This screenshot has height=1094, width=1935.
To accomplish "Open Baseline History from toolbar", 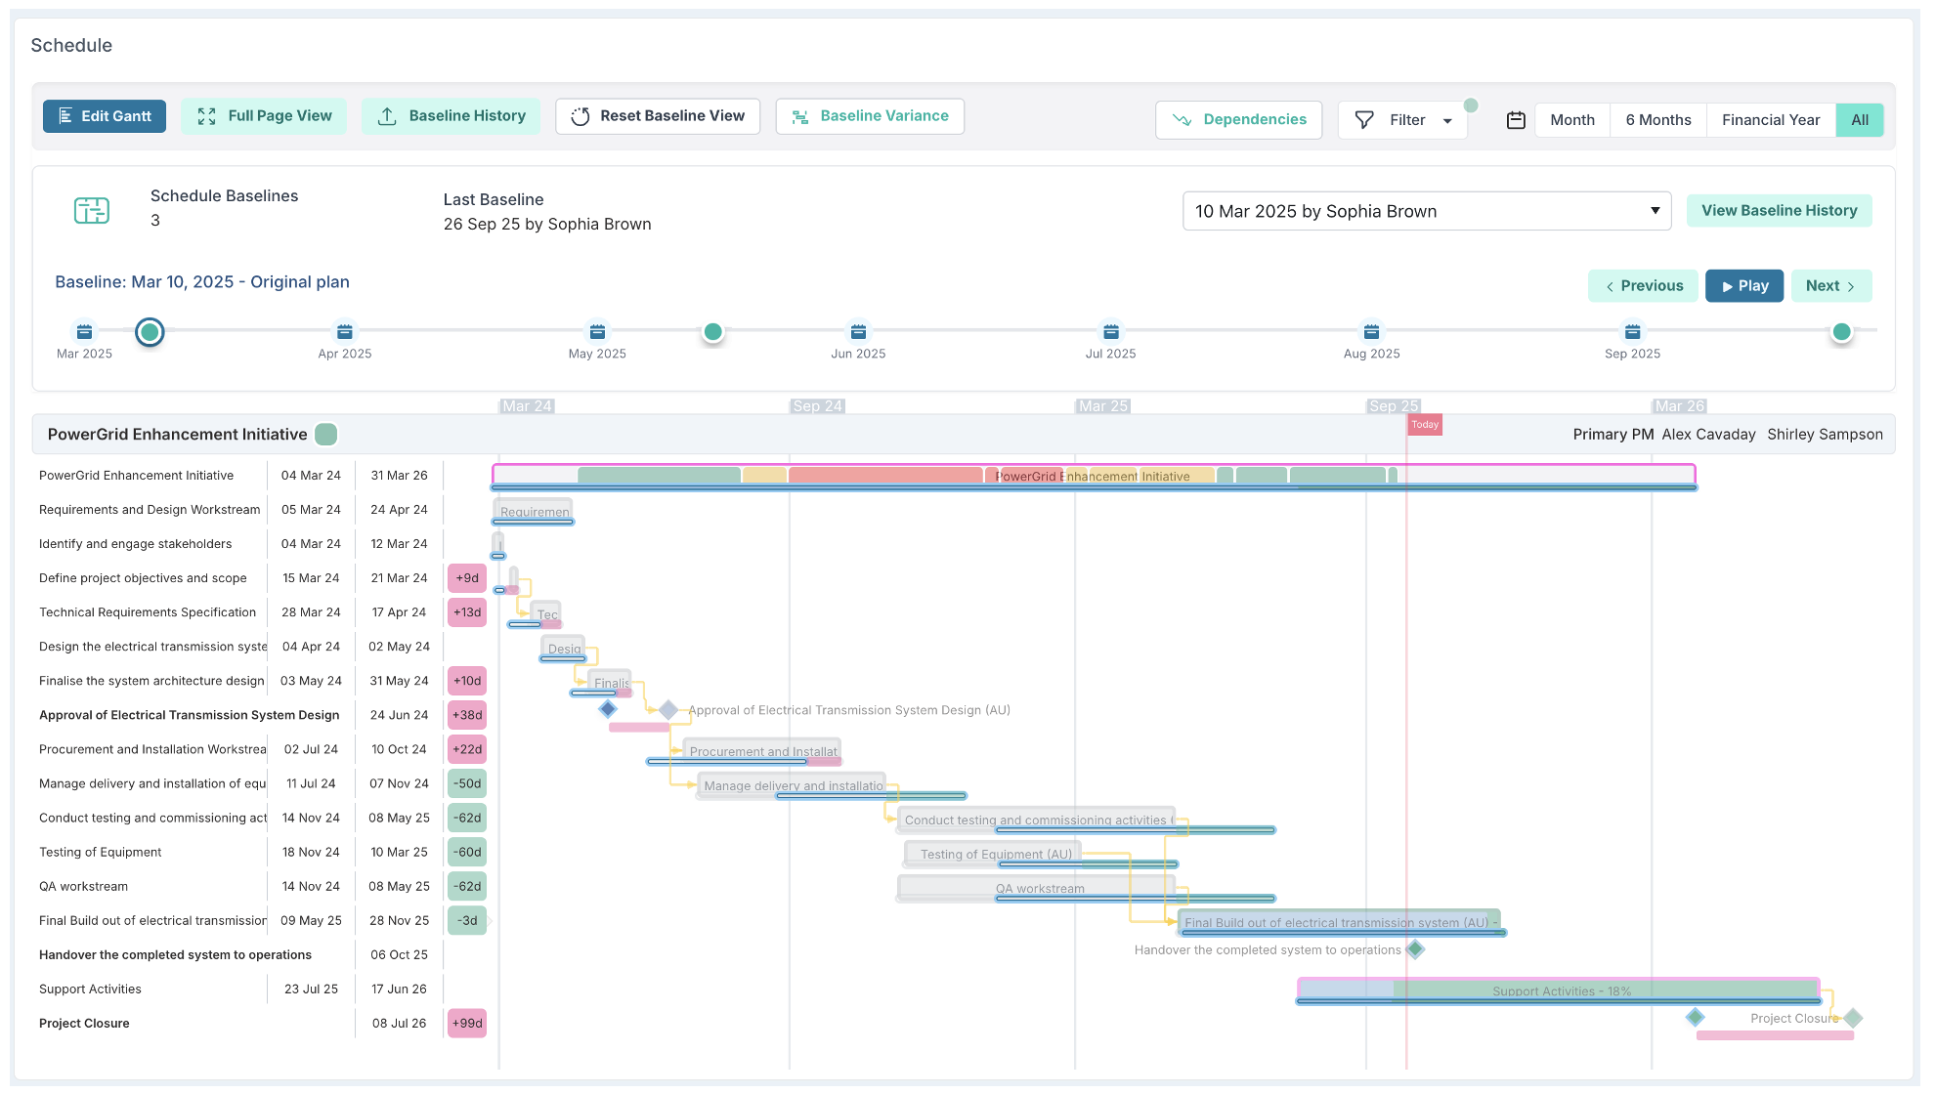I will click(451, 116).
